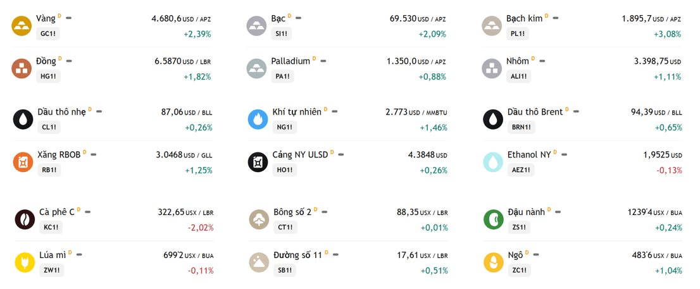The width and height of the screenshot is (700, 289).
Task: Open the KC1! ticker badge
Action: (51, 227)
